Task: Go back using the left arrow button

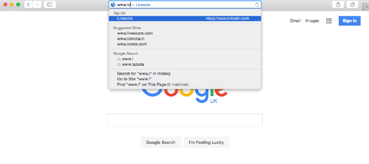Action: (29, 4)
